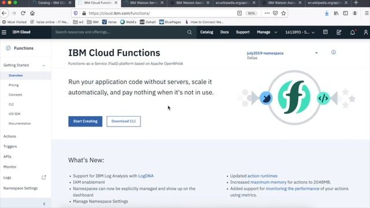Open Logs external link icon
Screen dimensions: 370x208
[44, 177]
